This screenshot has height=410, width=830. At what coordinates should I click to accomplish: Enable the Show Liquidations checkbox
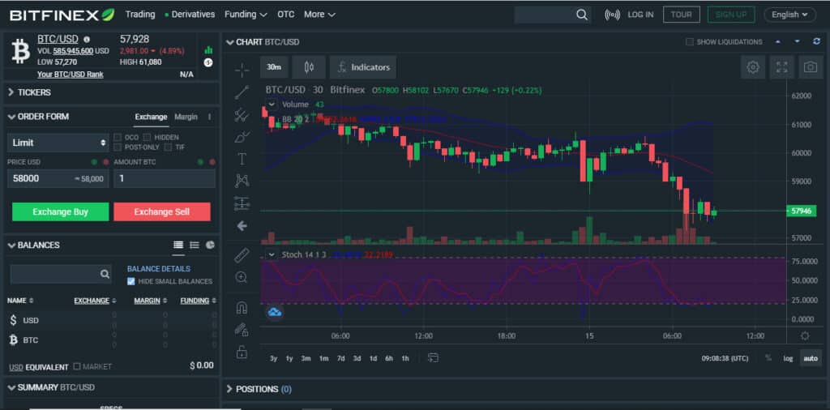689,42
